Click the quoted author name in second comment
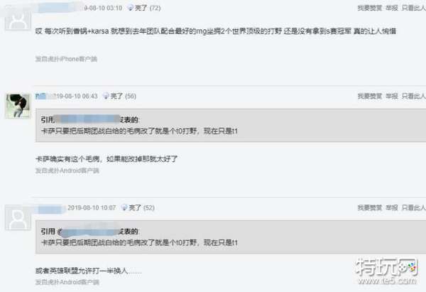Screen dimensions: 426x292 click(x=87, y=119)
